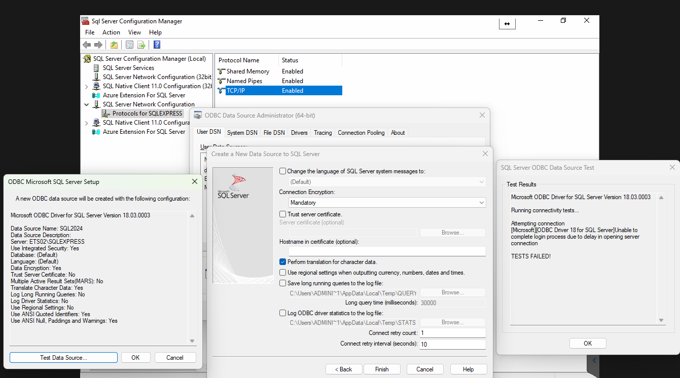This screenshot has width=680, height=378.
Task: Click the Status column header
Action: (x=310, y=60)
